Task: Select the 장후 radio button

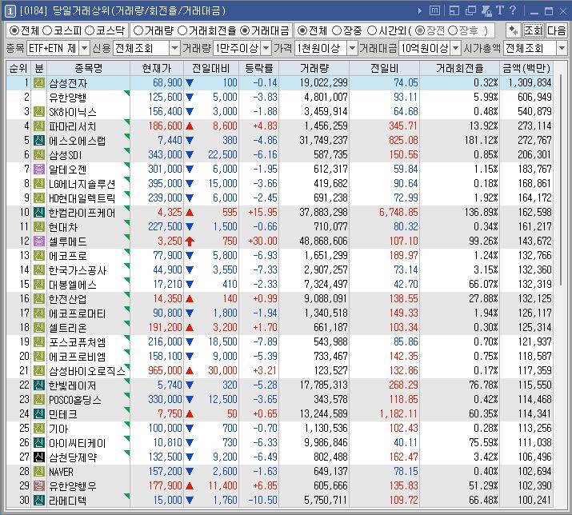Action: coord(453,30)
